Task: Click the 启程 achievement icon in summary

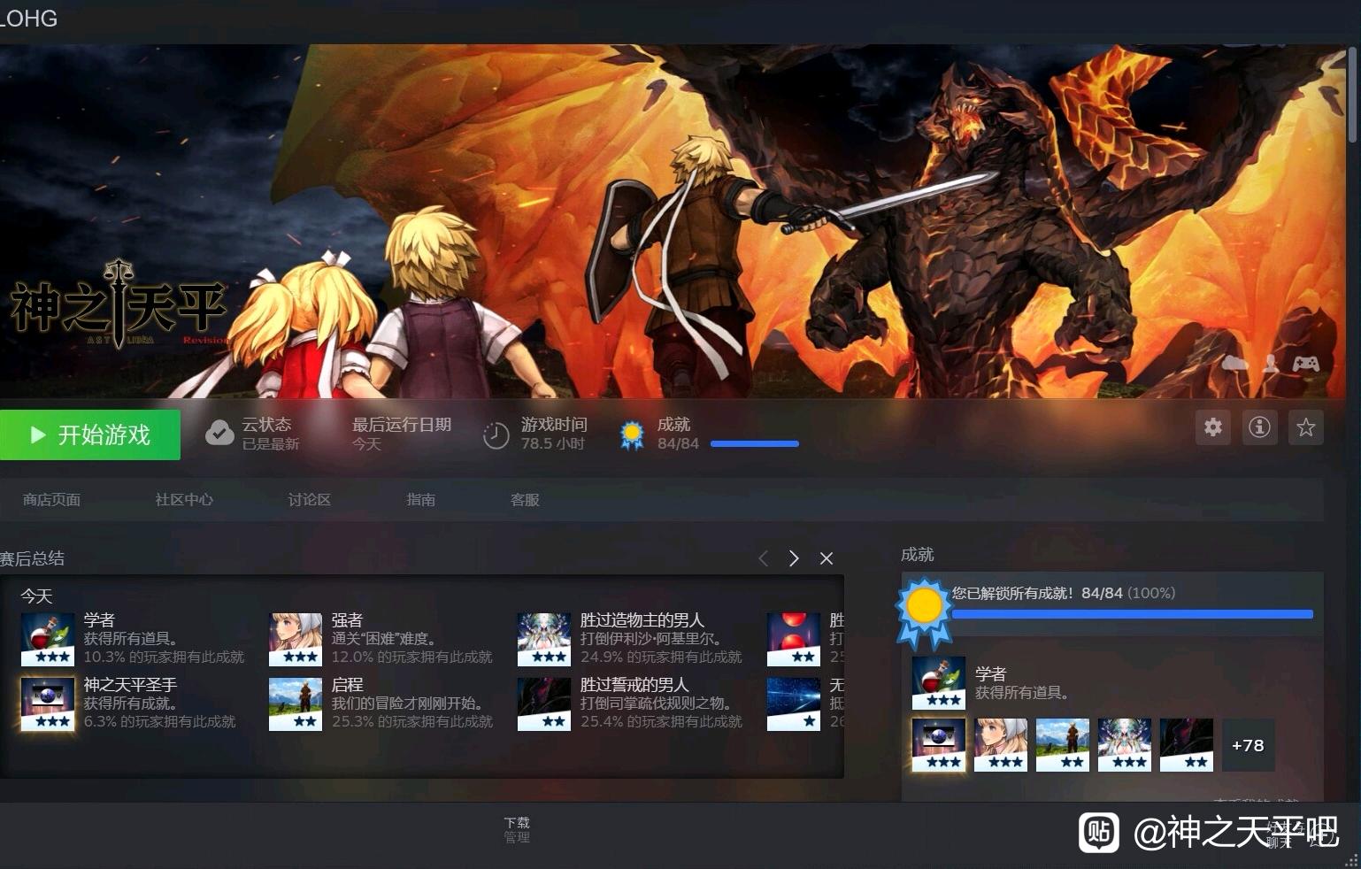Action: [296, 704]
